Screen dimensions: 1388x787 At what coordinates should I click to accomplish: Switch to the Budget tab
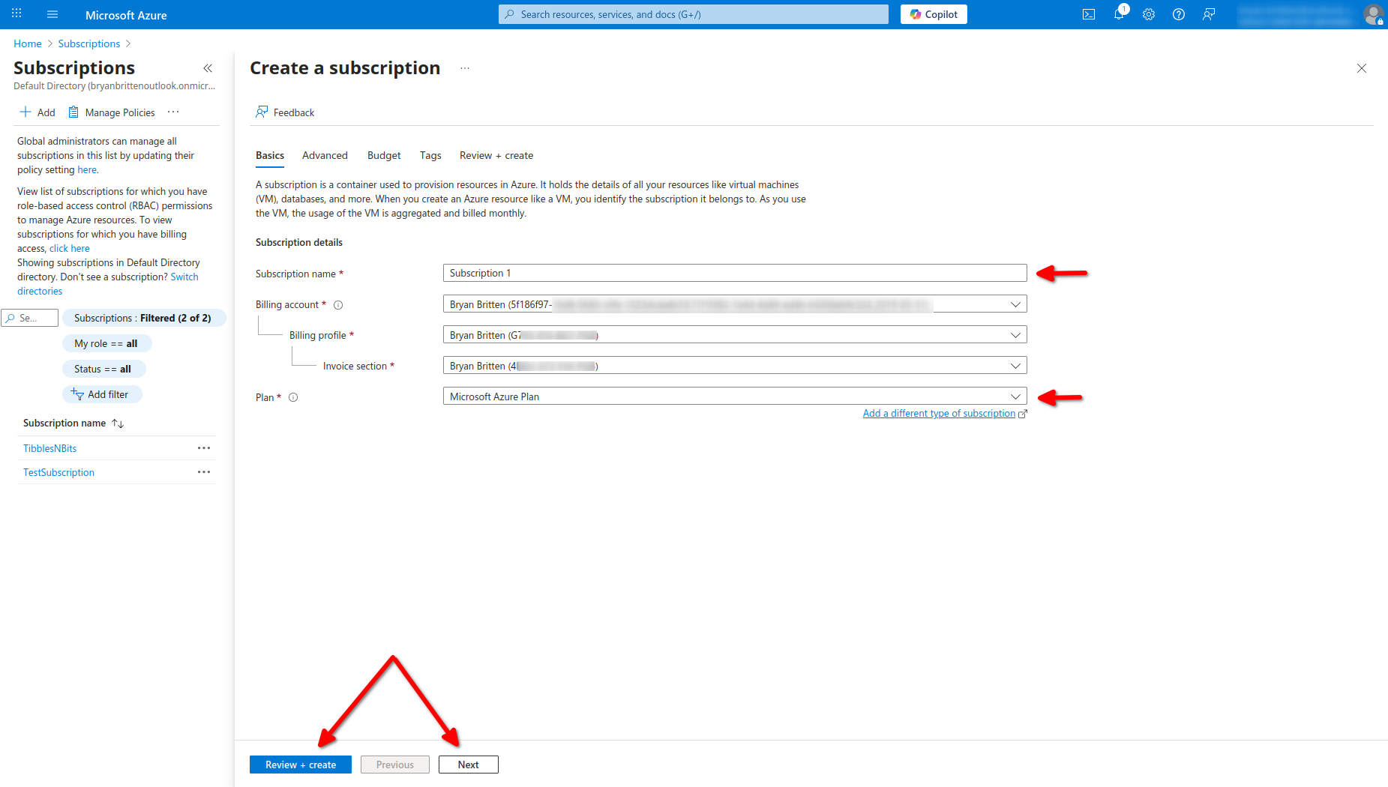pos(384,156)
